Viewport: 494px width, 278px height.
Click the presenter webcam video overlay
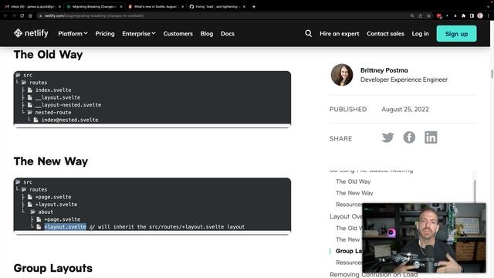424,238
